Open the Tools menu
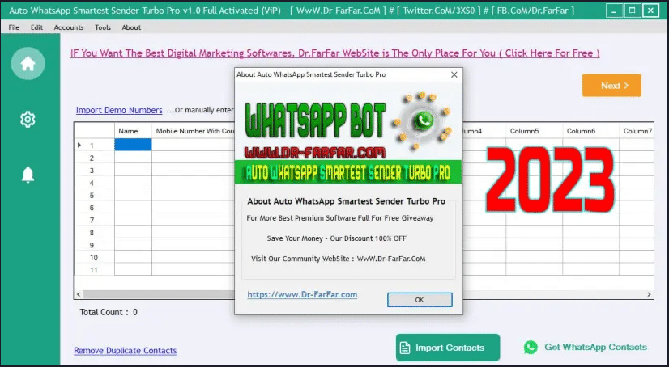Screen dimensions: 669x367 (x=103, y=27)
